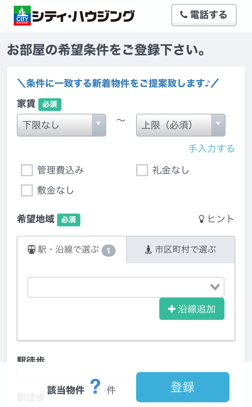
Task: Open the 下限なし rent dropdown
Action: [x=61, y=125]
